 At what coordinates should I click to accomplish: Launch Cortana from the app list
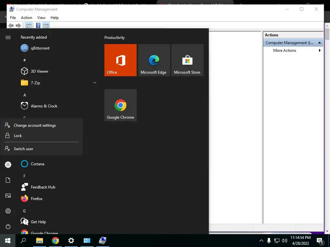(x=59, y=164)
